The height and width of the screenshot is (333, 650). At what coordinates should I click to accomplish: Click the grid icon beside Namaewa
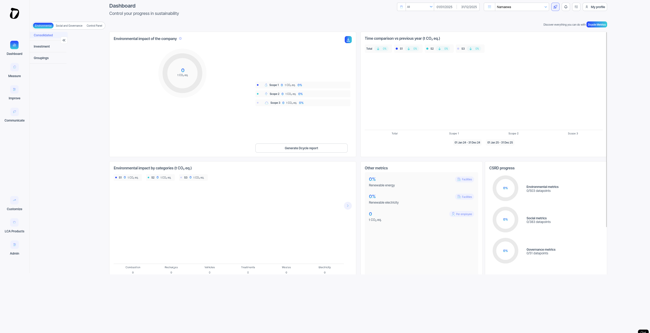point(490,7)
